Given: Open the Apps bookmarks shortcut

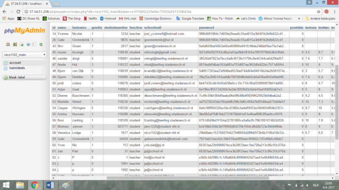Looking at the screenshot, I should 8,19.
